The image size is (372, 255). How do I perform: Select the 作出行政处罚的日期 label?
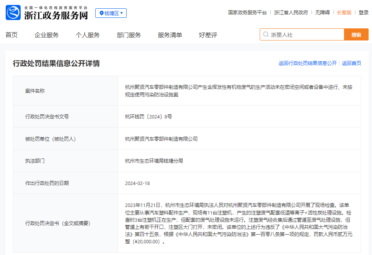(x=47, y=183)
